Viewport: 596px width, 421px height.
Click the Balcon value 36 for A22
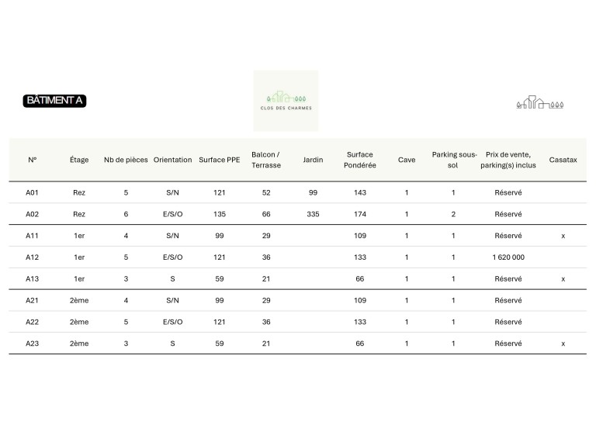tap(266, 322)
